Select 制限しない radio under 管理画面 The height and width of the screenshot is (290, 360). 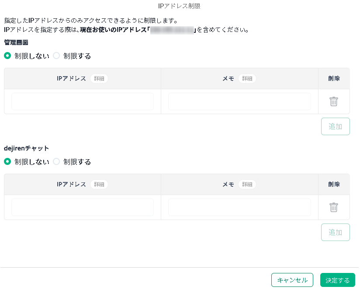[7, 56]
